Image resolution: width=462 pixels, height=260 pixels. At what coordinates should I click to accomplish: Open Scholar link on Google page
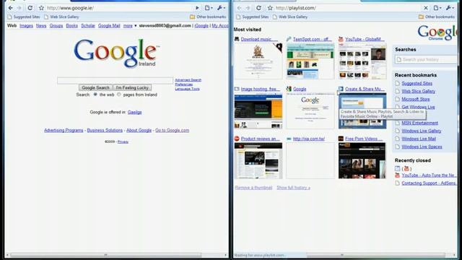(88, 26)
